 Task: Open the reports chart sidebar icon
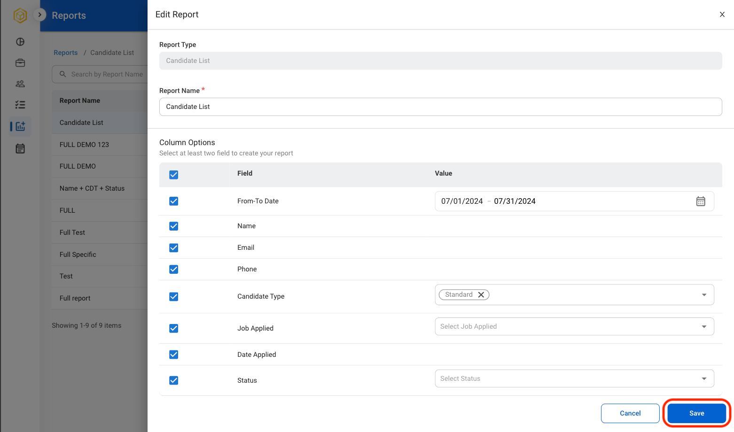click(x=20, y=126)
